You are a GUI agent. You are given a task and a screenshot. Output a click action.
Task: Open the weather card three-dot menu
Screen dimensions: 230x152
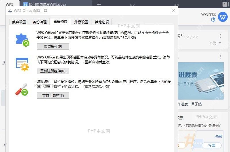coord(221,36)
